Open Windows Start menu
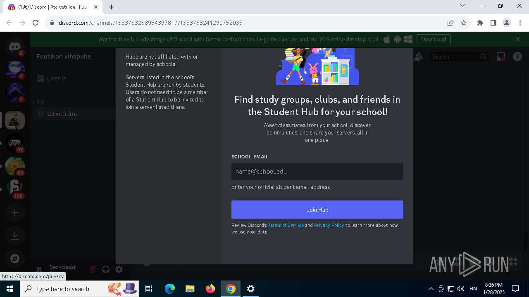 (10, 289)
